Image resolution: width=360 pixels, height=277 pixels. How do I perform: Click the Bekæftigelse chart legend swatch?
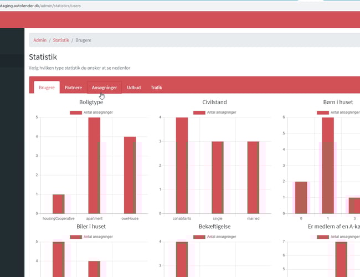[x=199, y=237]
